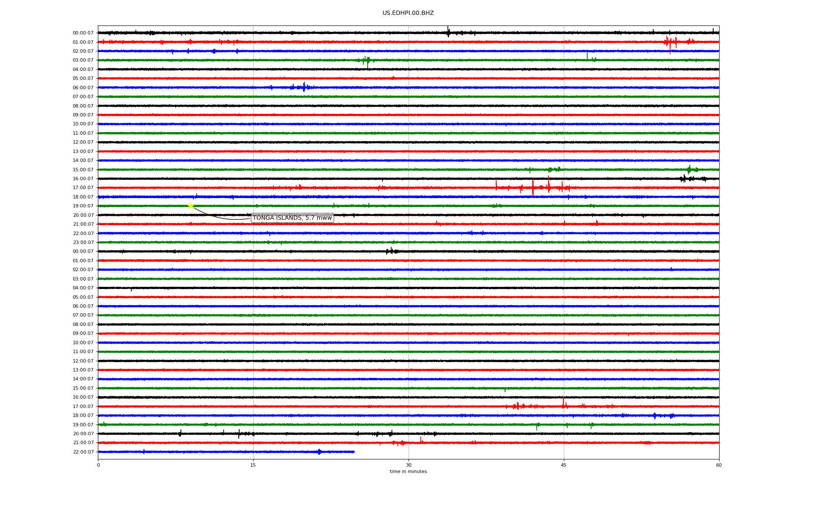Click the topmost 01:00:07 row label

[x=83, y=42]
